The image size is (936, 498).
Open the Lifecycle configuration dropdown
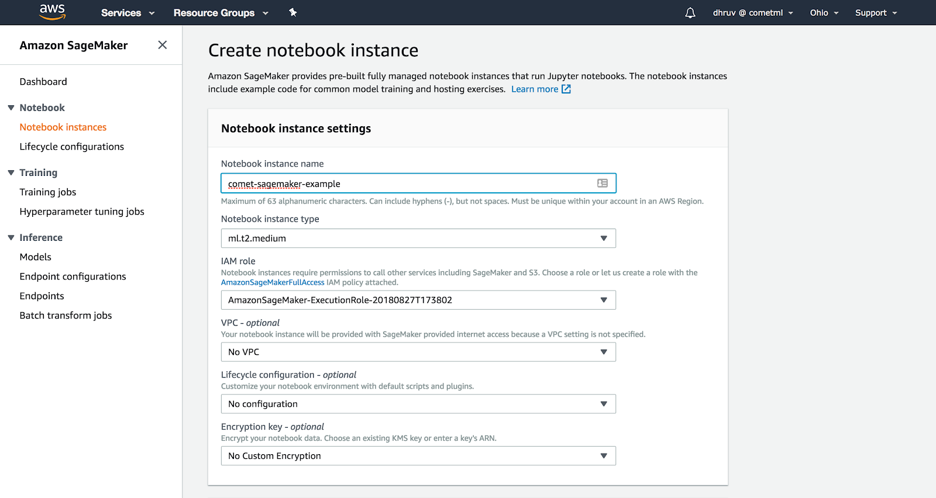click(x=418, y=404)
